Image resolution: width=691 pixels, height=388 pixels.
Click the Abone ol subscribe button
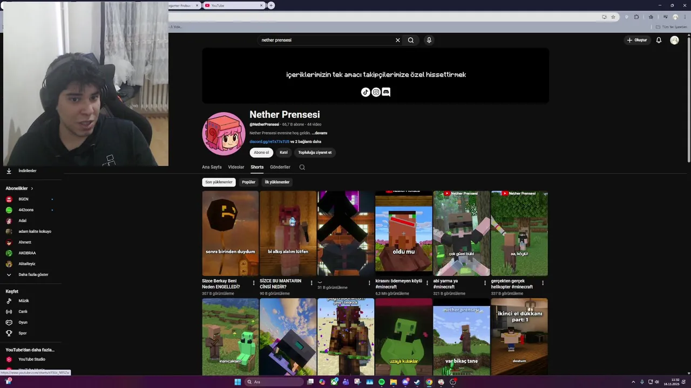[x=261, y=153]
